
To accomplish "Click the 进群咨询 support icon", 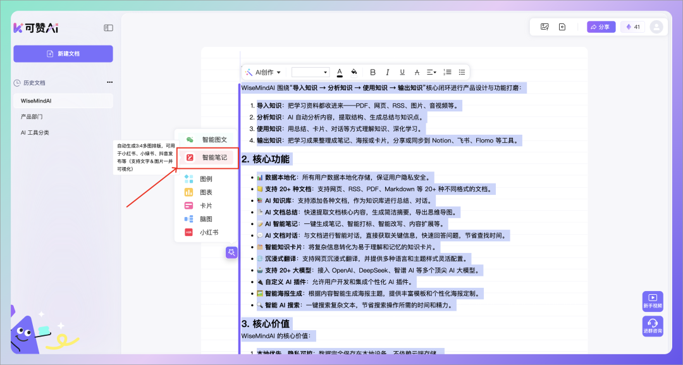I will pos(653,326).
